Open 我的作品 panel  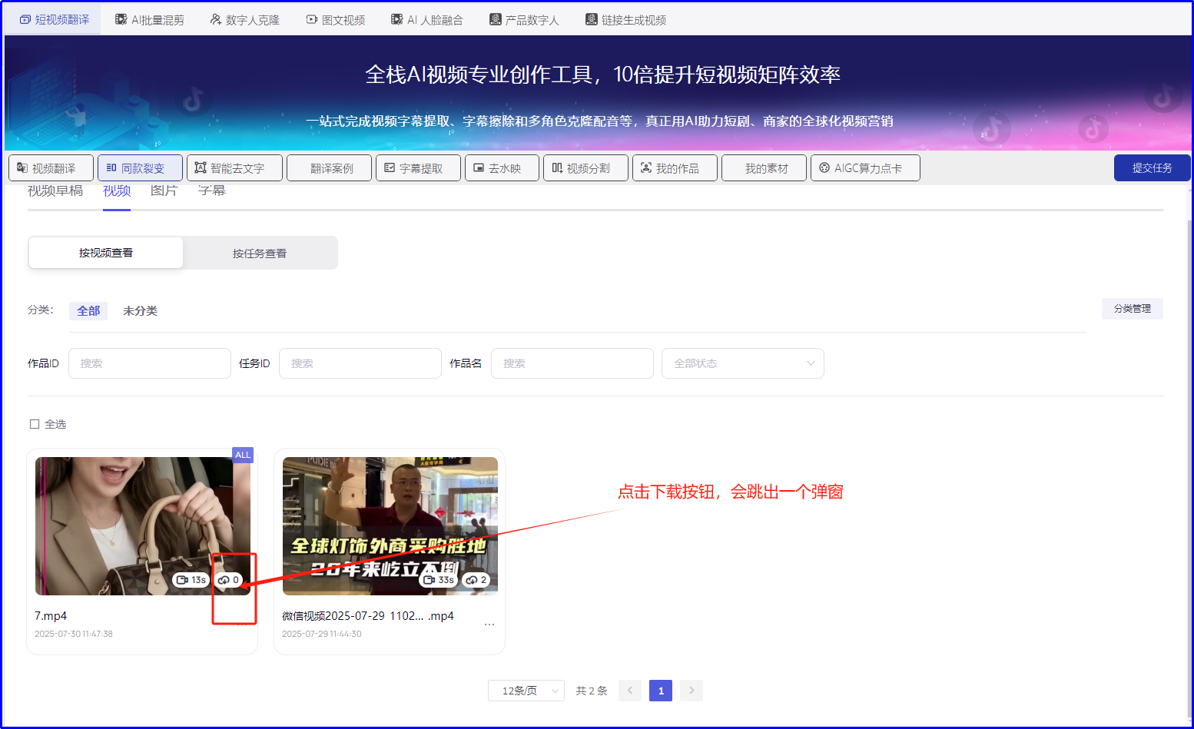click(675, 167)
